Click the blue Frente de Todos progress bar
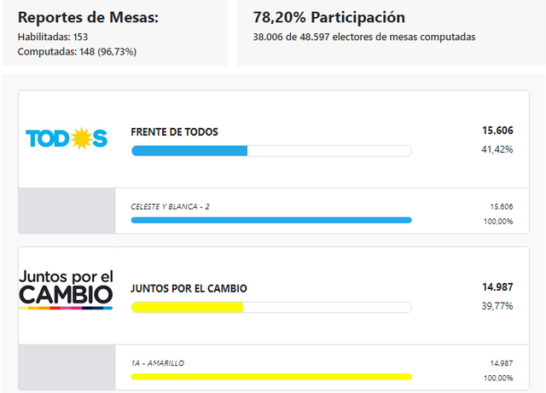546x393 pixels. 271,151
